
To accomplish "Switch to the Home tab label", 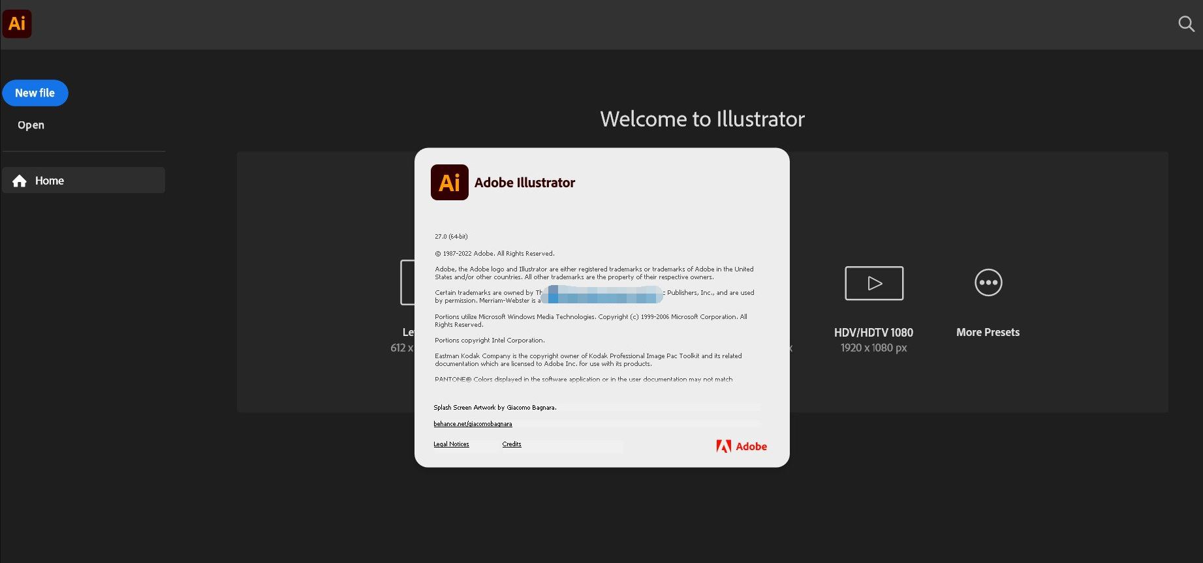I will [x=50, y=181].
